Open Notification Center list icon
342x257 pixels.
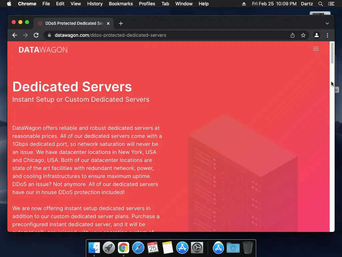pos(331,4)
